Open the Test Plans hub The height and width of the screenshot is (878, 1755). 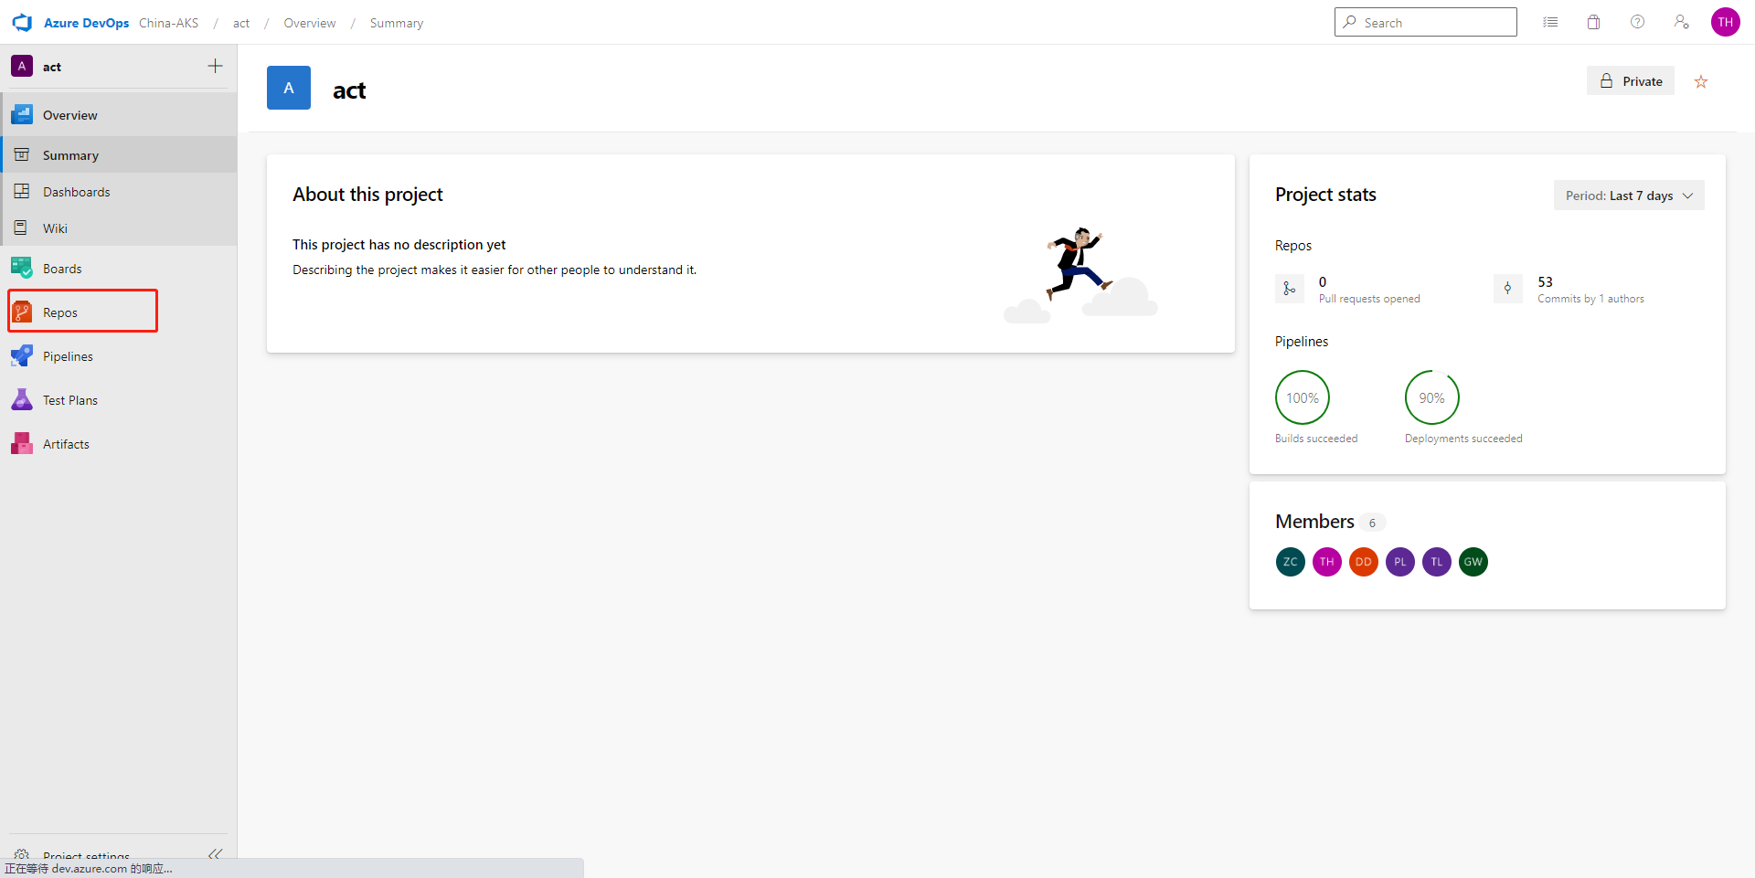[119, 400]
